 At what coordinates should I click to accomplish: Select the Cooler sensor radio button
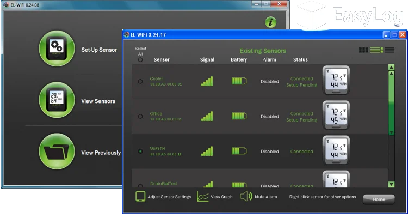point(140,81)
